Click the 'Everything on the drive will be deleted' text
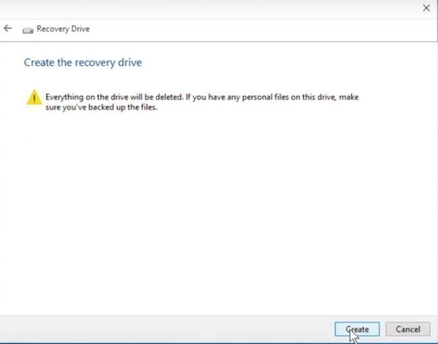438x344 pixels. 114,97
